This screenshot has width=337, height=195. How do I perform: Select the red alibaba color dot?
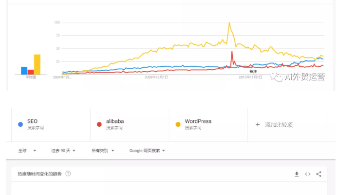[x=99, y=124]
